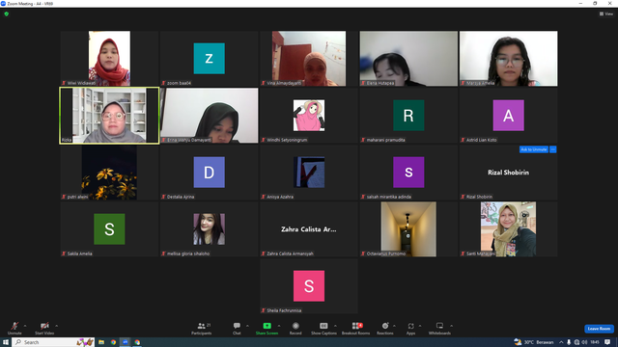This screenshot has height=347, width=618.
Task: Open video options arrow next to Start Video
Action: point(56,326)
